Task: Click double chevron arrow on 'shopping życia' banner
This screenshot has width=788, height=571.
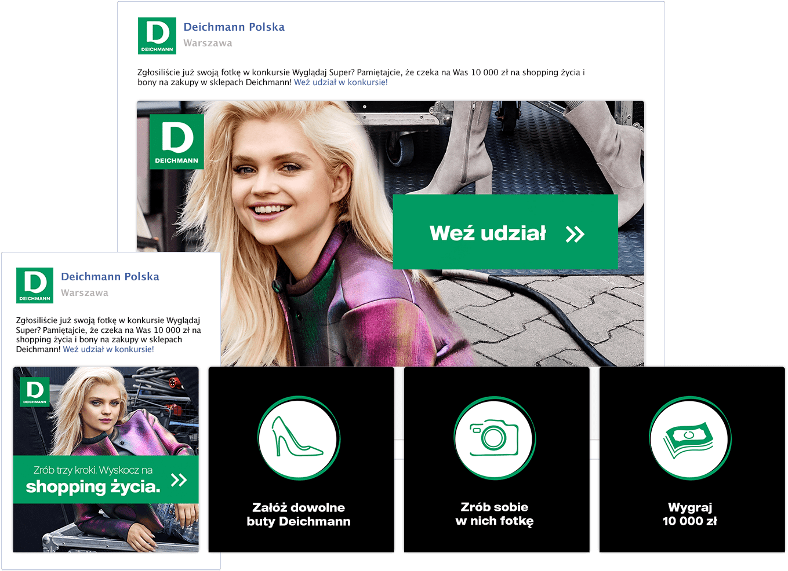Action: point(179,480)
